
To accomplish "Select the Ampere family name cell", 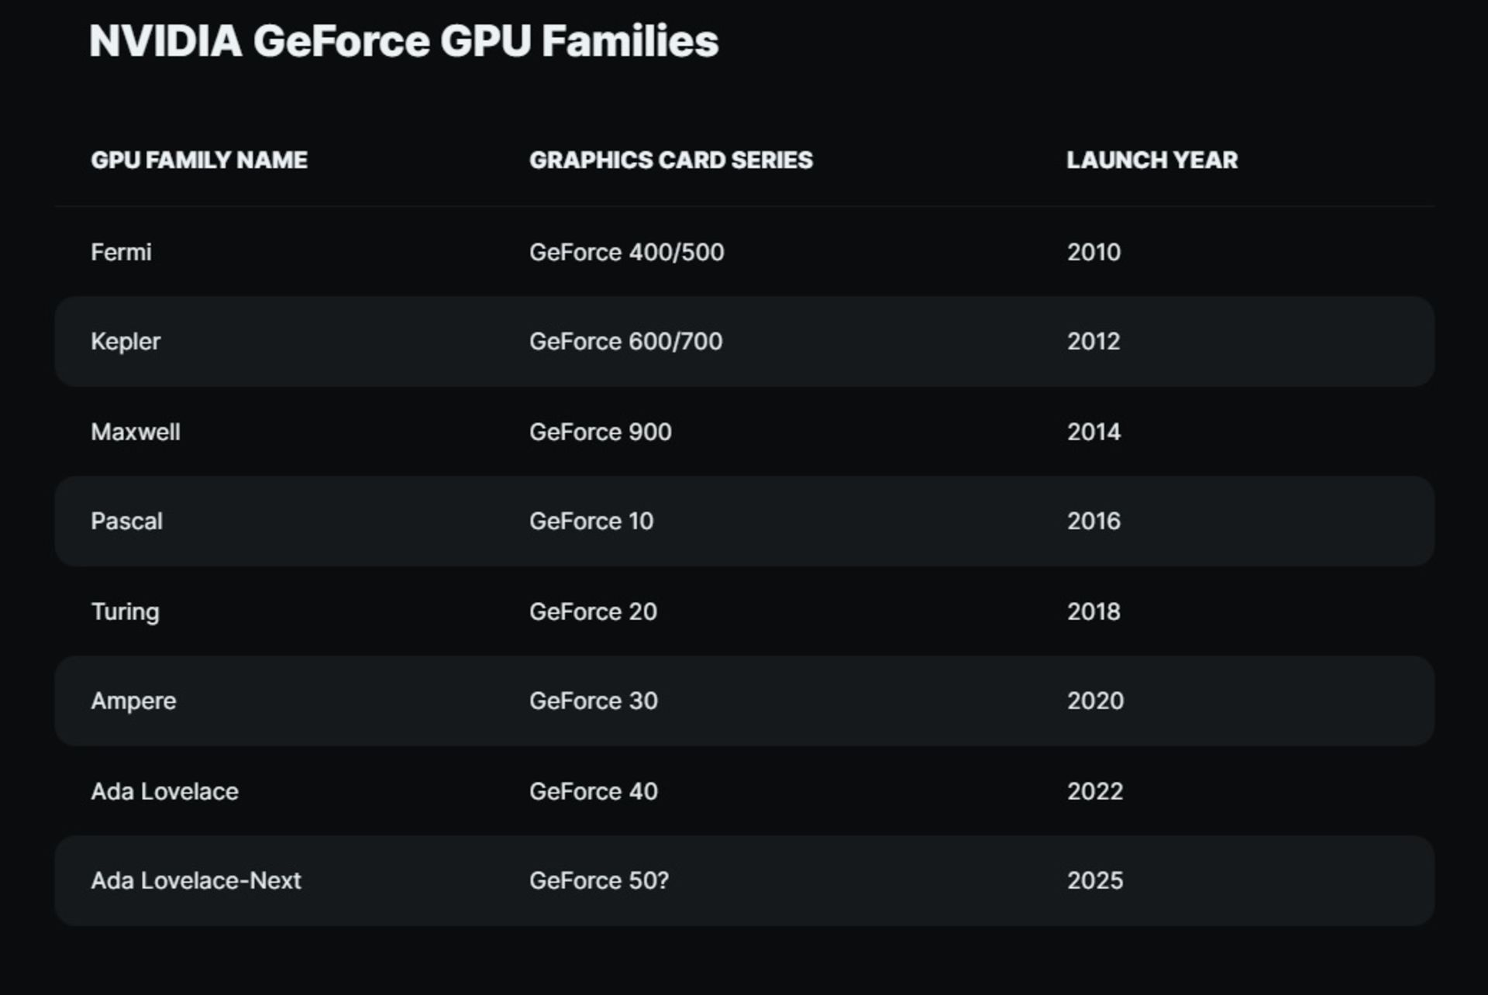I will tap(133, 701).
